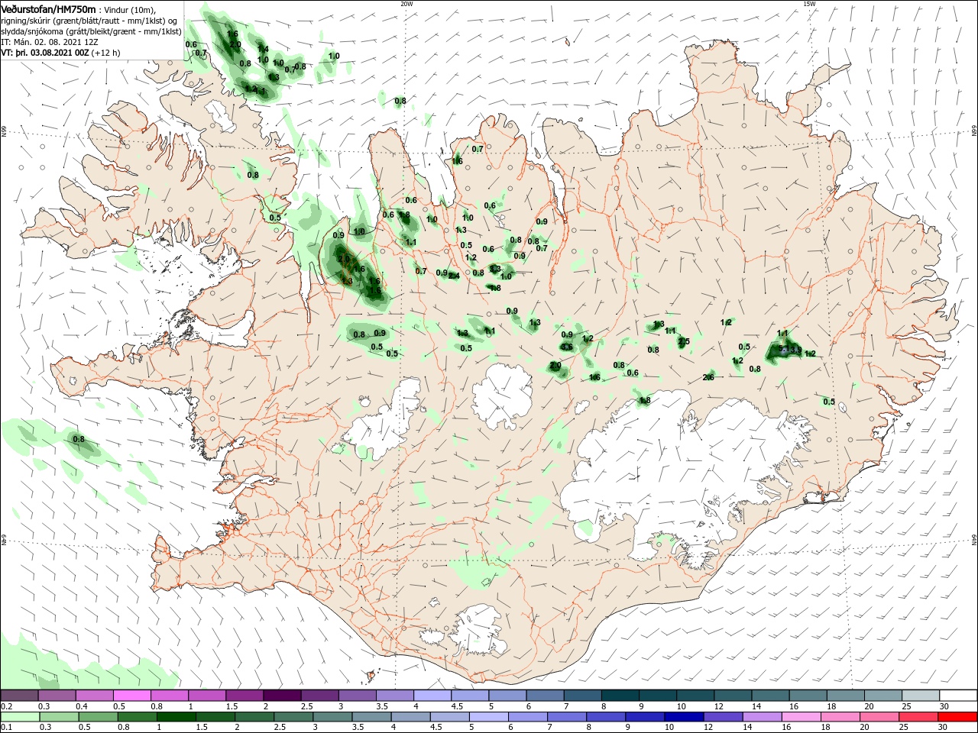The image size is (978, 733).
Task: Click upper legend swatch between 6 and 7
Action: (x=545, y=696)
